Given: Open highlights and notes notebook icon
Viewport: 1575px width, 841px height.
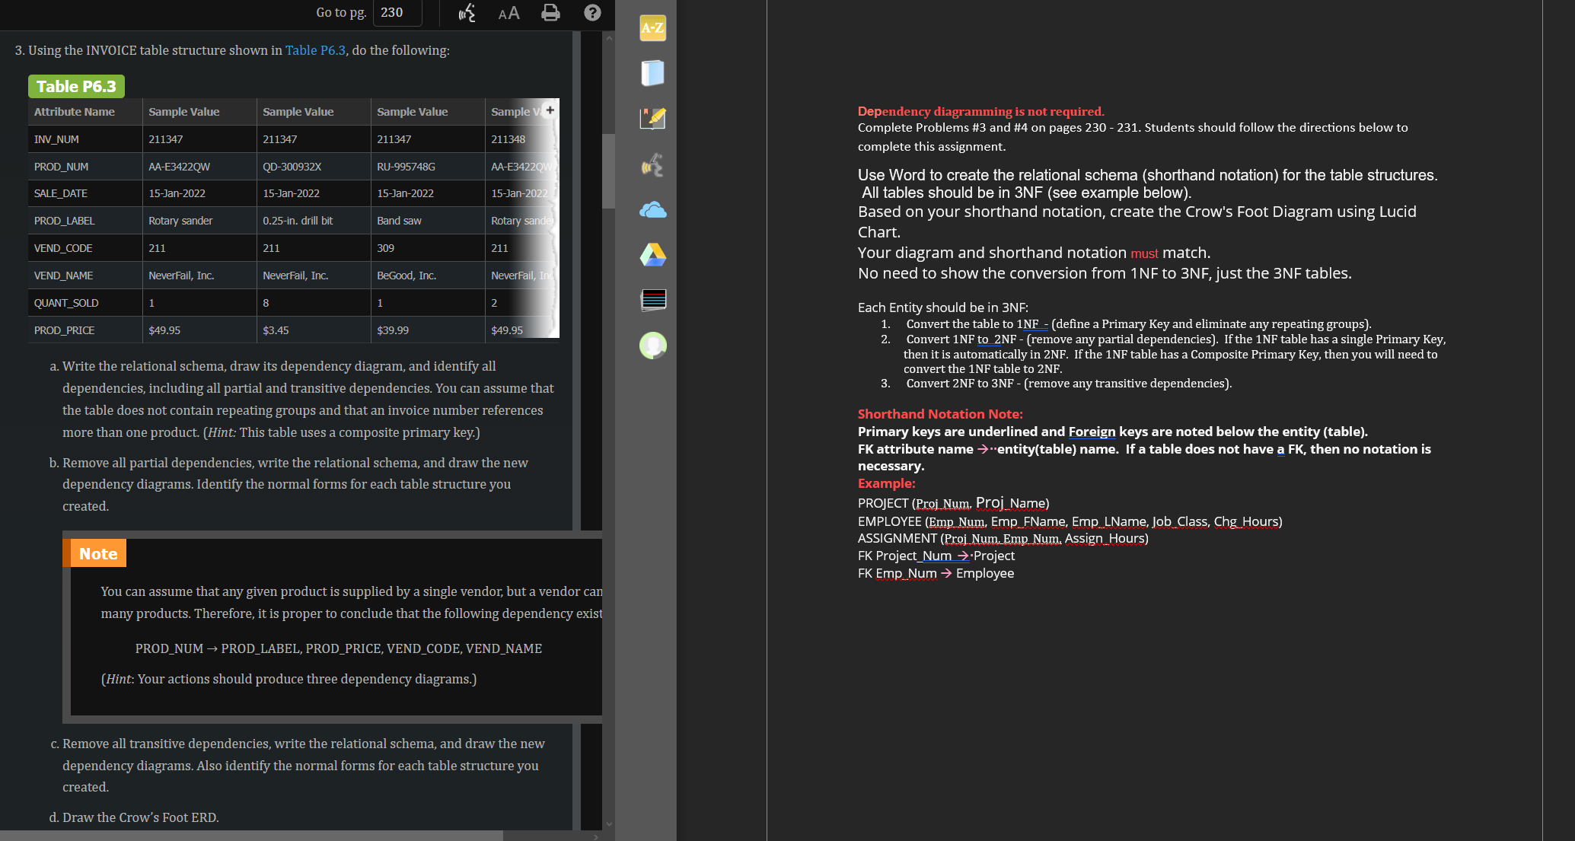Looking at the screenshot, I should coord(652,118).
